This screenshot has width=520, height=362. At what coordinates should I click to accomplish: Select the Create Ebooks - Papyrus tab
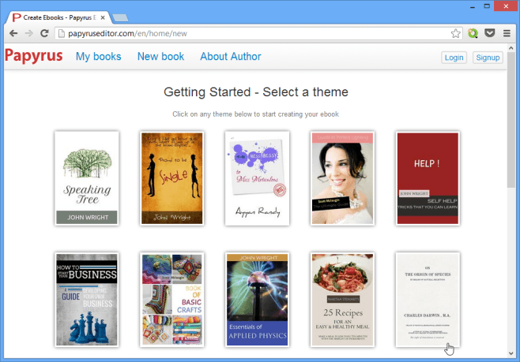(59, 17)
